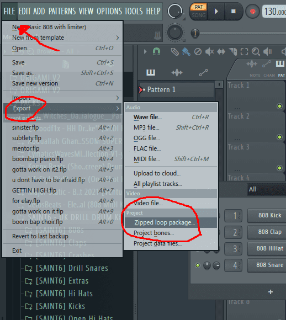The width and height of the screenshot is (286, 320).
Task: Choose Open... in File menu
Action: (x=62, y=48)
